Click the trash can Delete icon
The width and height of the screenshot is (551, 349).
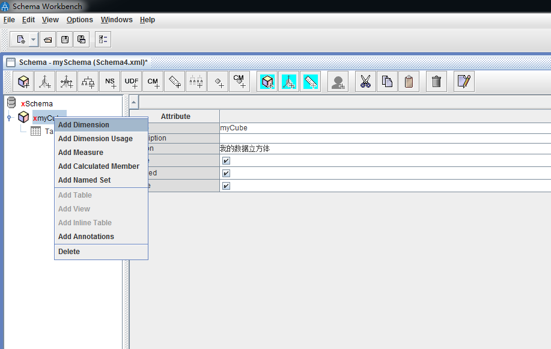coord(437,82)
